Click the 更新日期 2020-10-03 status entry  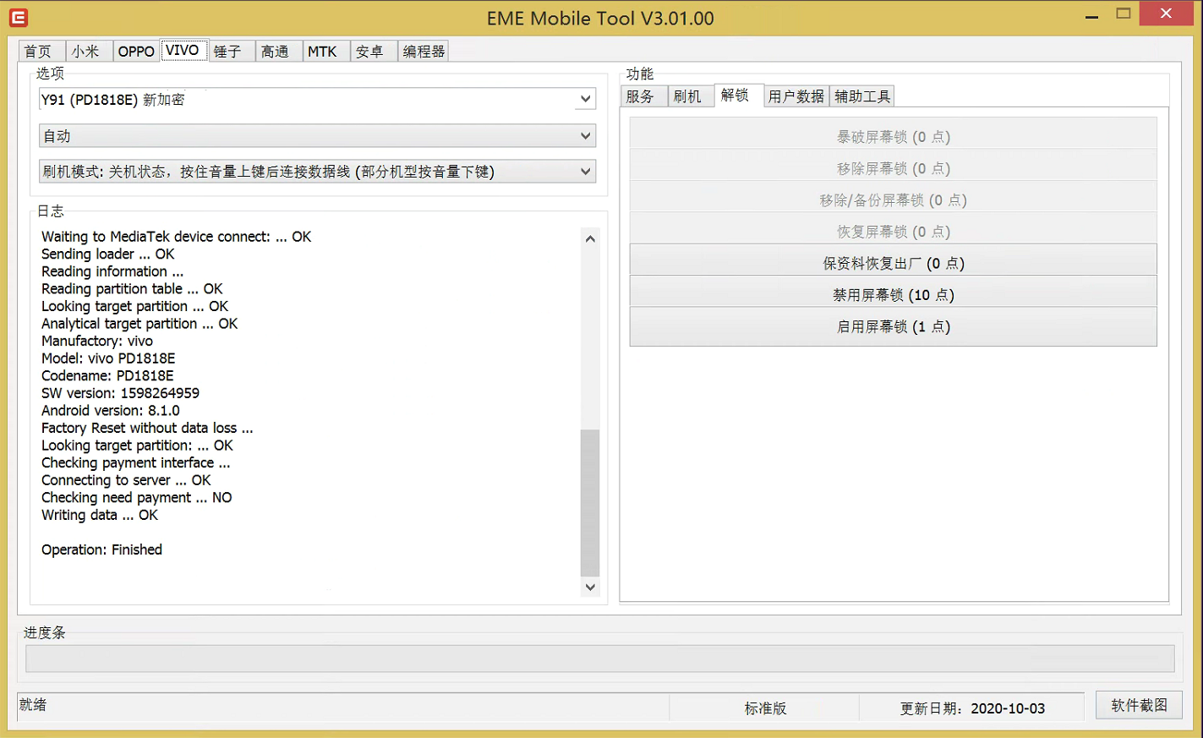coord(972,708)
